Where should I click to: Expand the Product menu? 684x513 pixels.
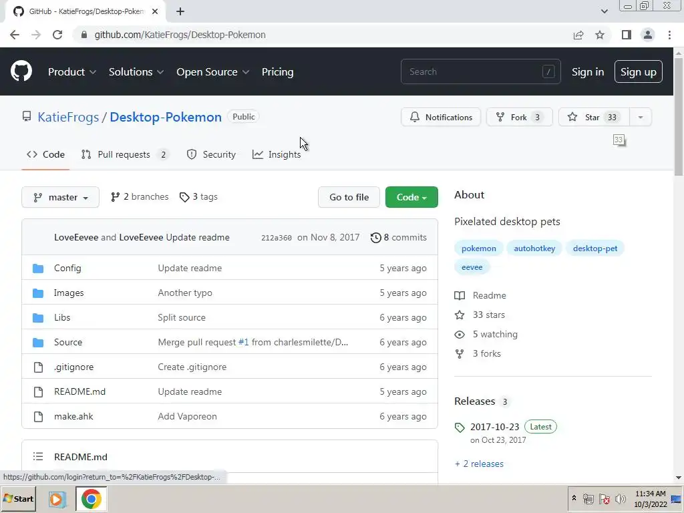point(72,72)
